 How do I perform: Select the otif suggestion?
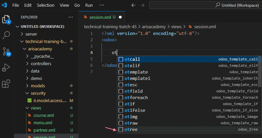tap(188, 104)
